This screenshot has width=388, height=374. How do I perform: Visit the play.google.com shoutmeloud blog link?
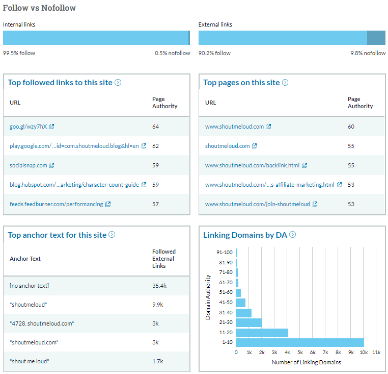pyautogui.click(x=74, y=146)
